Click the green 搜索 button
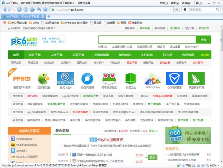The image size is (223, 168). [x=203, y=39]
